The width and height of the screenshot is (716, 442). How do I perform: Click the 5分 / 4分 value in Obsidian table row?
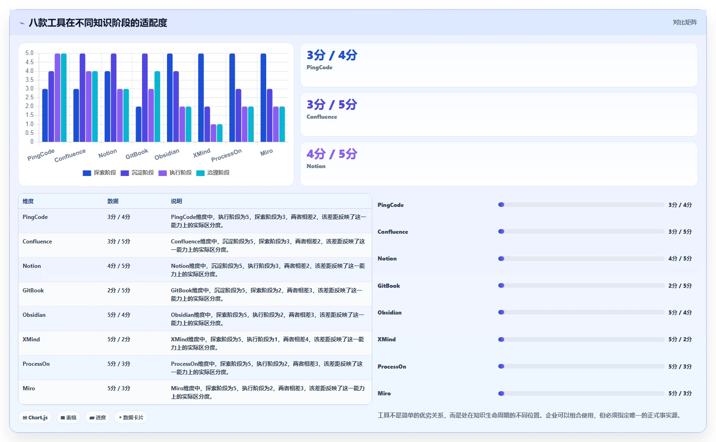119,315
